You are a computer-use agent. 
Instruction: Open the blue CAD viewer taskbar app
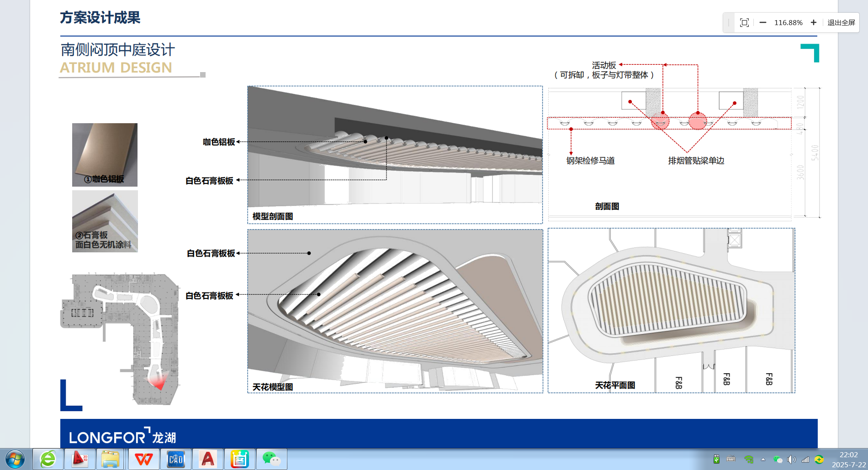[176, 459]
